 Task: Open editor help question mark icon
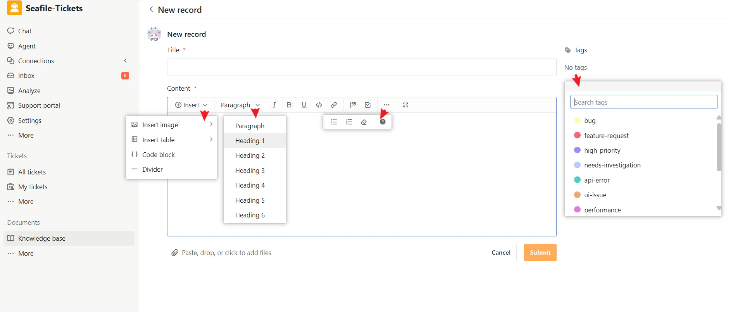(x=383, y=122)
